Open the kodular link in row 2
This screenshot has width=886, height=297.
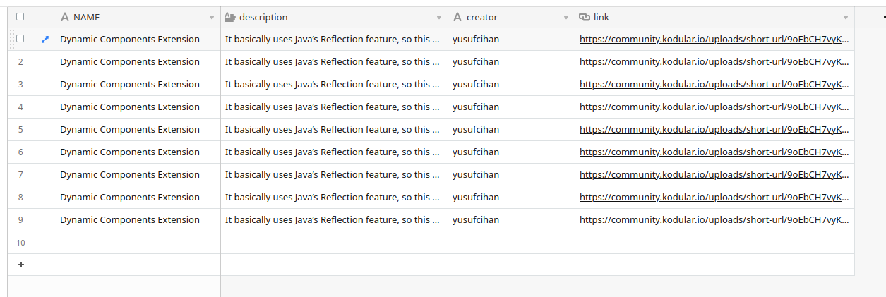tap(714, 62)
